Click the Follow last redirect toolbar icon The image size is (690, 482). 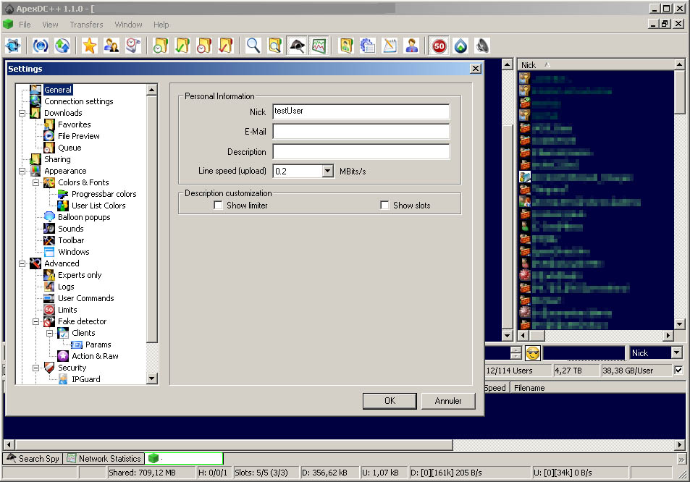(x=62, y=46)
